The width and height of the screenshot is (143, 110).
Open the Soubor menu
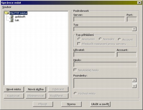[7, 7]
